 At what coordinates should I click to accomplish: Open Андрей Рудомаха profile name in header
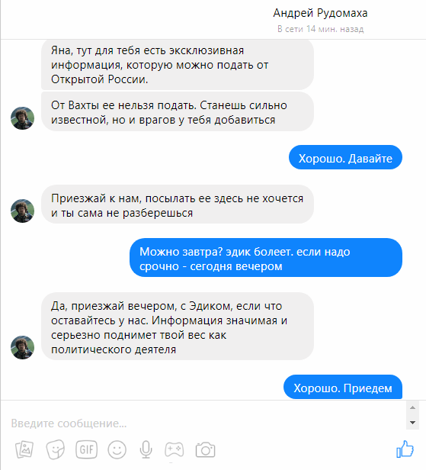pos(320,13)
